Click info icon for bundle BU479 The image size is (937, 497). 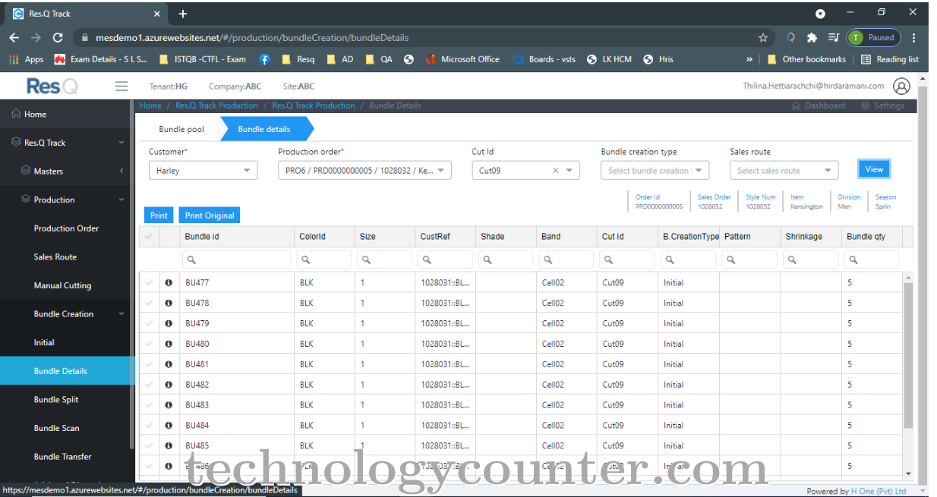(x=169, y=324)
